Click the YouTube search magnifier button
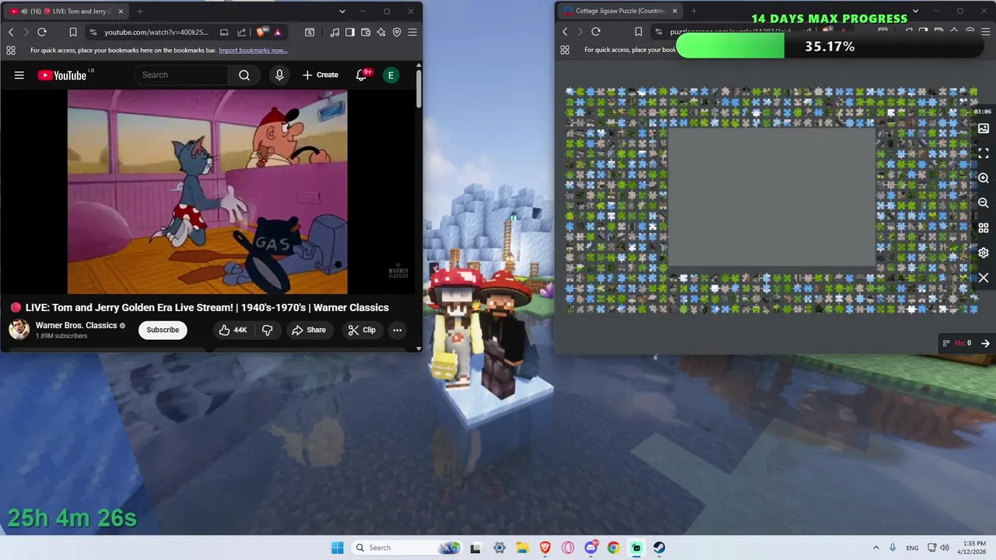 coord(244,75)
